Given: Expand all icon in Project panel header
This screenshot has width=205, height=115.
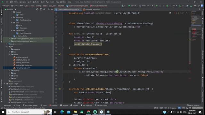Looking at the screenshot, I should pos(41,9).
